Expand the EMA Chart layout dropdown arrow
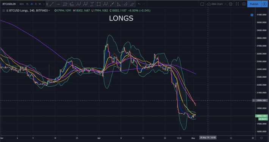This screenshot has width=269, height=142. pyautogui.click(x=225, y=4)
